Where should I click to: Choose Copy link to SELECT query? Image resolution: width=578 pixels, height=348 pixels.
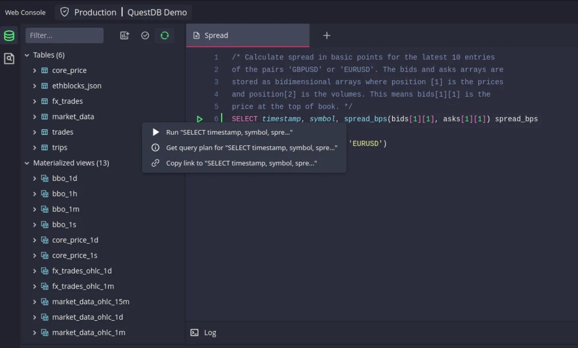coord(244,163)
